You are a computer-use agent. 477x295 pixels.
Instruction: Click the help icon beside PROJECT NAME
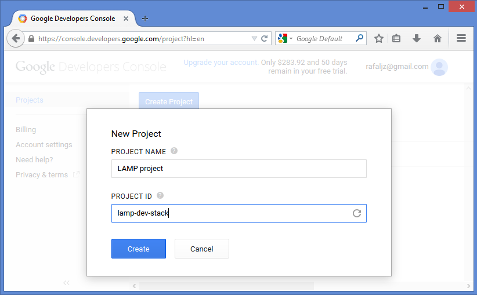click(x=174, y=151)
